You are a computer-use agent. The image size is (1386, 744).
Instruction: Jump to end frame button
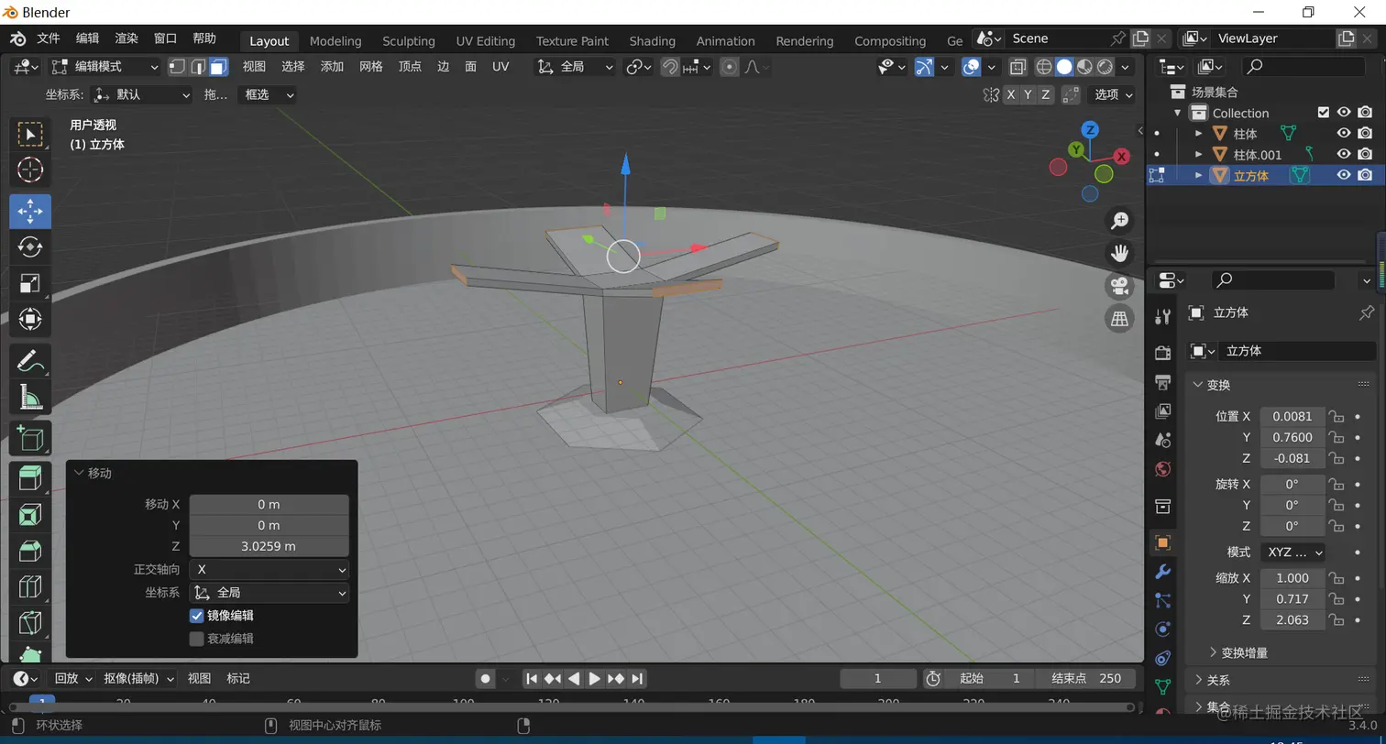pyautogui.click(x=637, y=678)
